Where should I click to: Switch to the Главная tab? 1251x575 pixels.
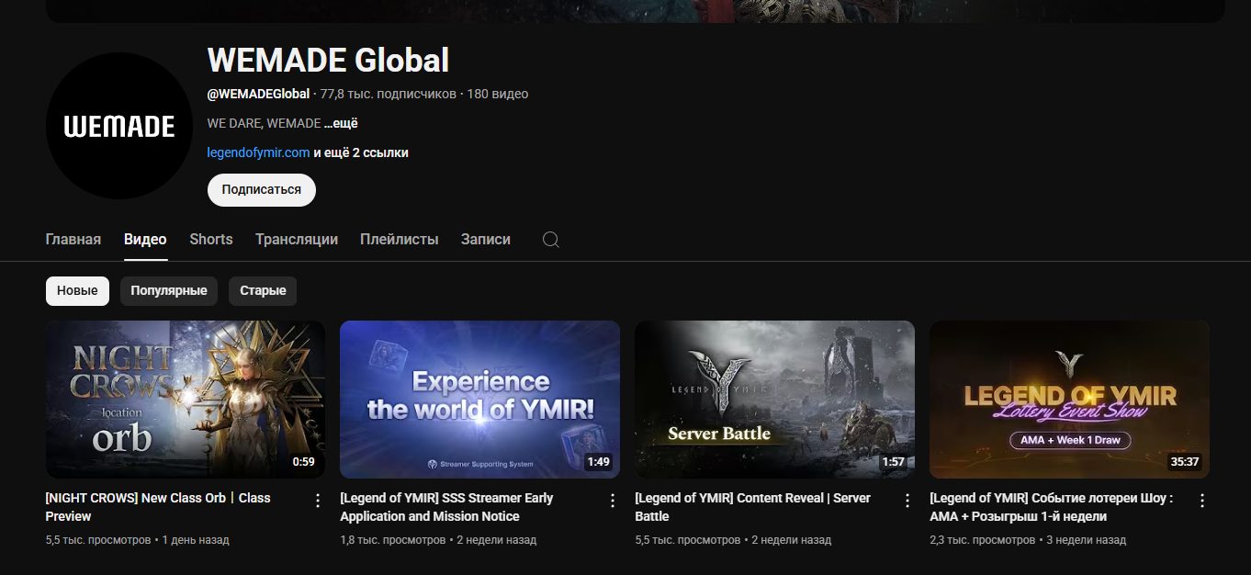pos(73,239)
